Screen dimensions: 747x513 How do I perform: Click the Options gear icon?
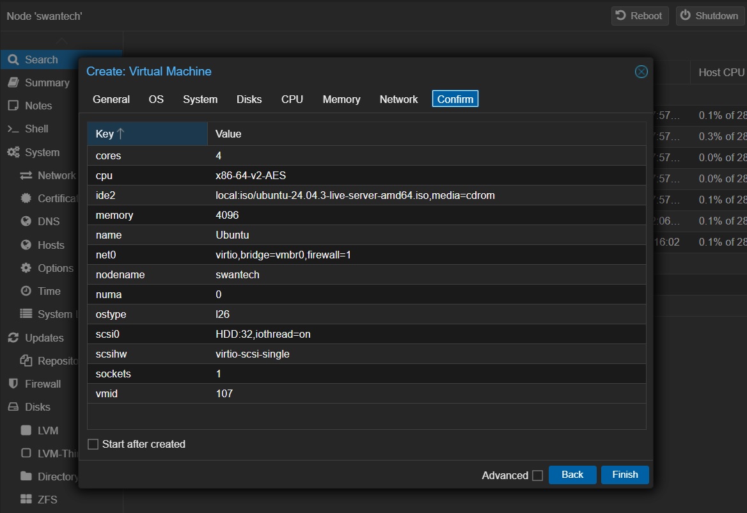coord(26,267)
